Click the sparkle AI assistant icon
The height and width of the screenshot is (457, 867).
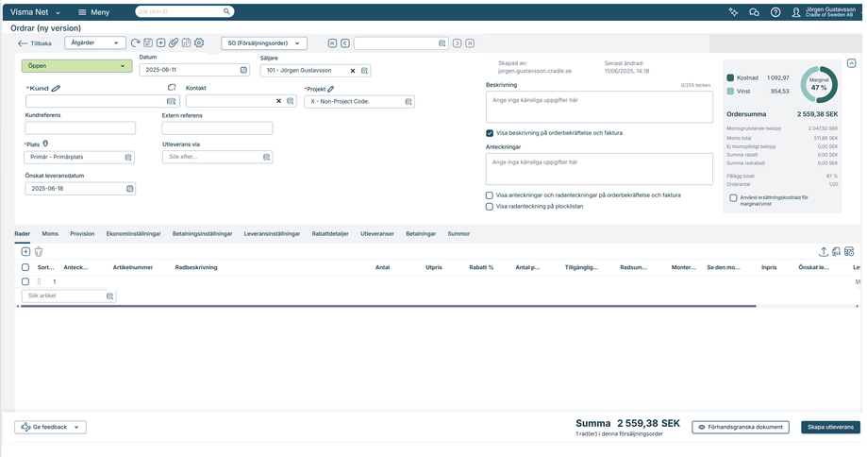733,12
